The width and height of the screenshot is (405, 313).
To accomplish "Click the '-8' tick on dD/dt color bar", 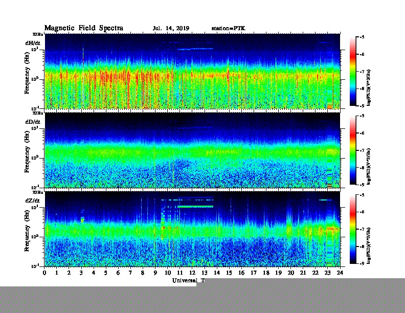I will pyautogui.click(x=362, y=168).
